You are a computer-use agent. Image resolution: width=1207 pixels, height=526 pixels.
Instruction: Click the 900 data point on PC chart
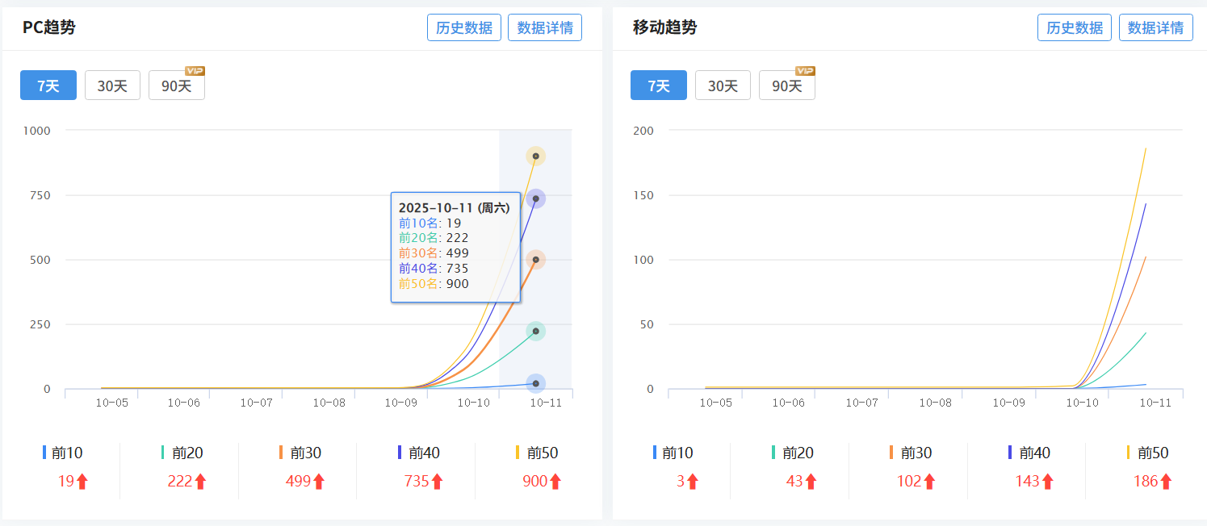tap(535, 156)
